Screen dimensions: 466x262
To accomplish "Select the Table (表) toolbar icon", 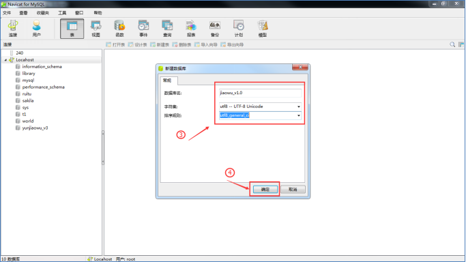I will [x=72, y=29].
